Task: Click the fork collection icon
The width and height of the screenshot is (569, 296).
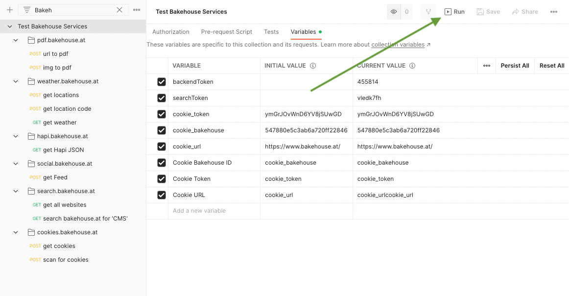Action: 428,12
